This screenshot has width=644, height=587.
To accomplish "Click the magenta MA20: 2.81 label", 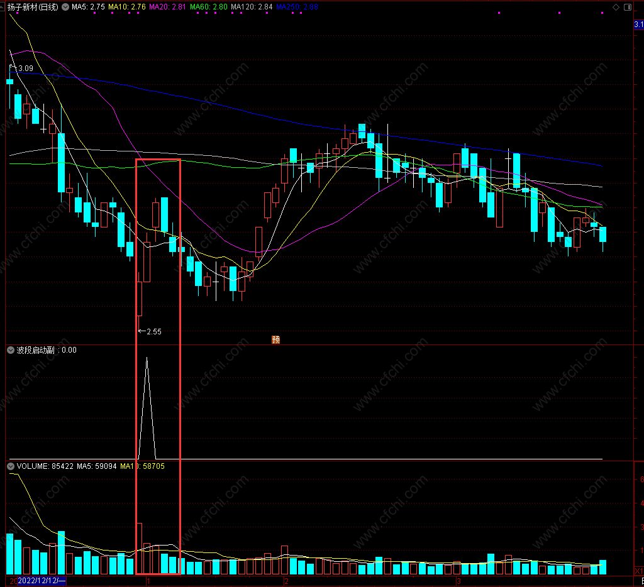I will [x=167, y=7].
